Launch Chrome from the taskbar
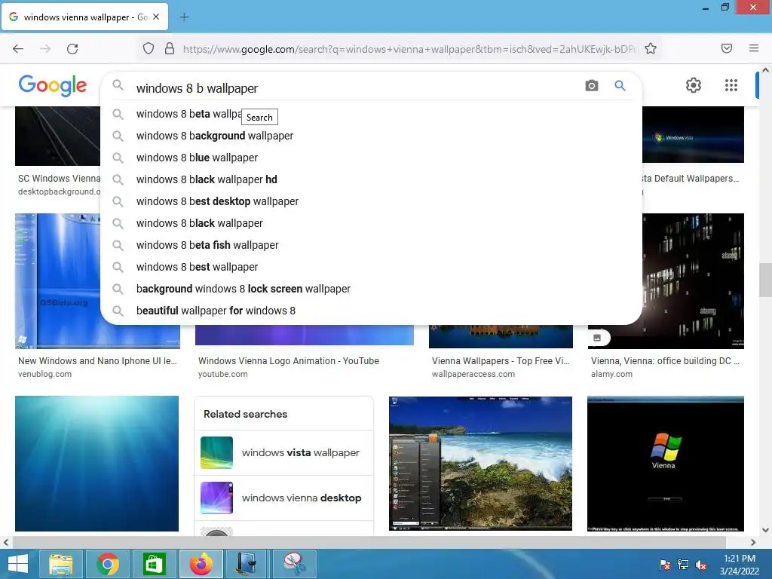 point(107,564)
